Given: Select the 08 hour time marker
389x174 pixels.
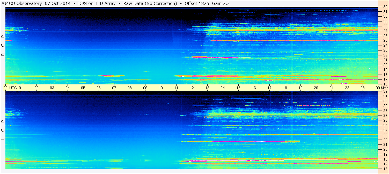Looking at the screenshot, I should (130, 88).
